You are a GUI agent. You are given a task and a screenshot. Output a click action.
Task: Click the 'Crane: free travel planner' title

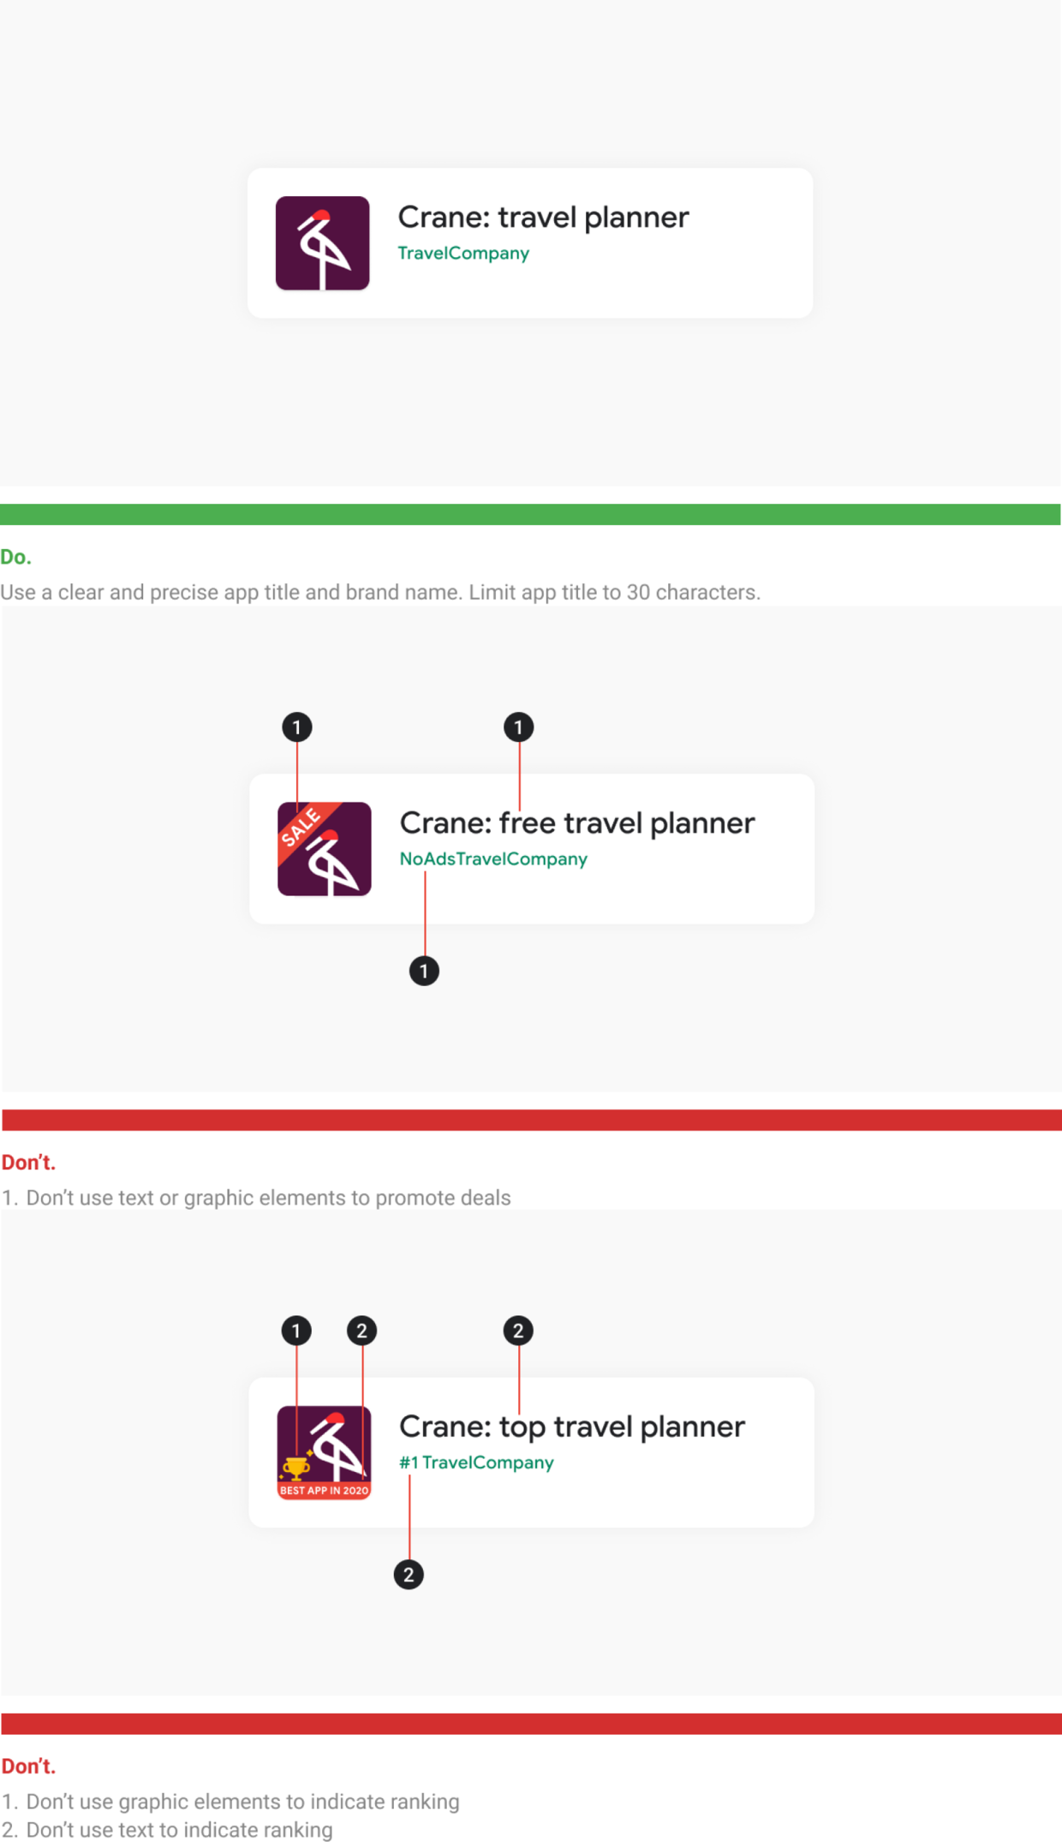[577, 823]
